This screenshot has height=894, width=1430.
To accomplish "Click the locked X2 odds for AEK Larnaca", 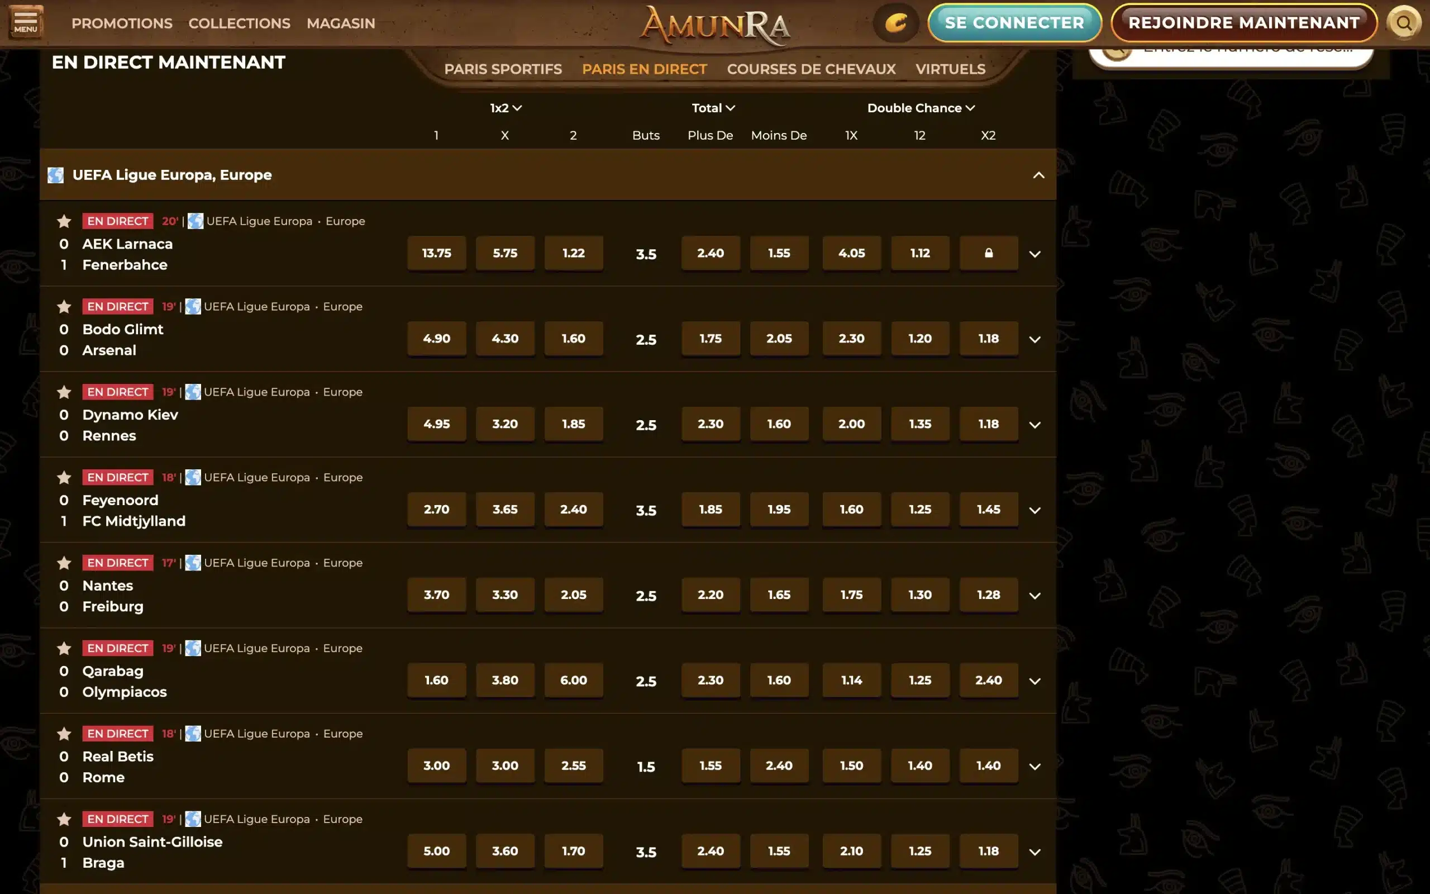I will [989, 253].
